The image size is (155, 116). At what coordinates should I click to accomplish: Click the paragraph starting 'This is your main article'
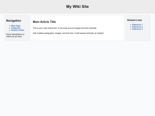[65, 28]
